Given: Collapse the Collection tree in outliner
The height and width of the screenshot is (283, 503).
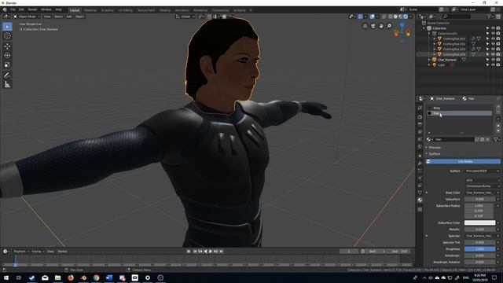Looking at the screenshot, I should coord(424,28).
